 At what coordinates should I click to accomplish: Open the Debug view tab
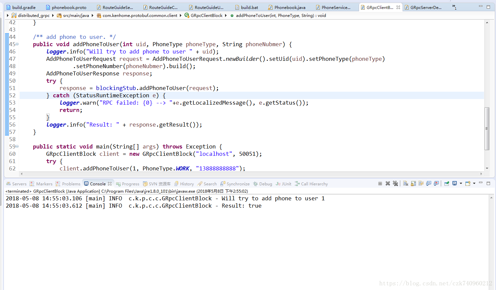pos(262,184)
